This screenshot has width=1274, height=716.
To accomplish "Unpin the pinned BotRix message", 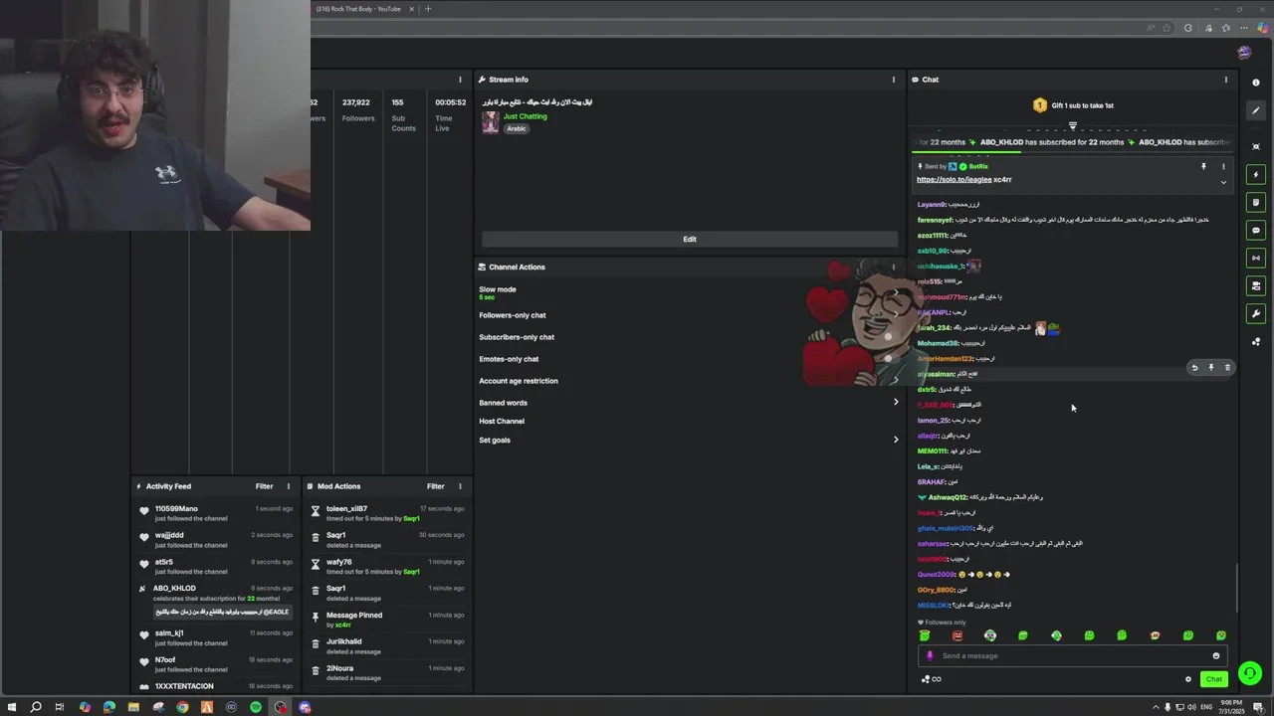I will click(1203, 166).
